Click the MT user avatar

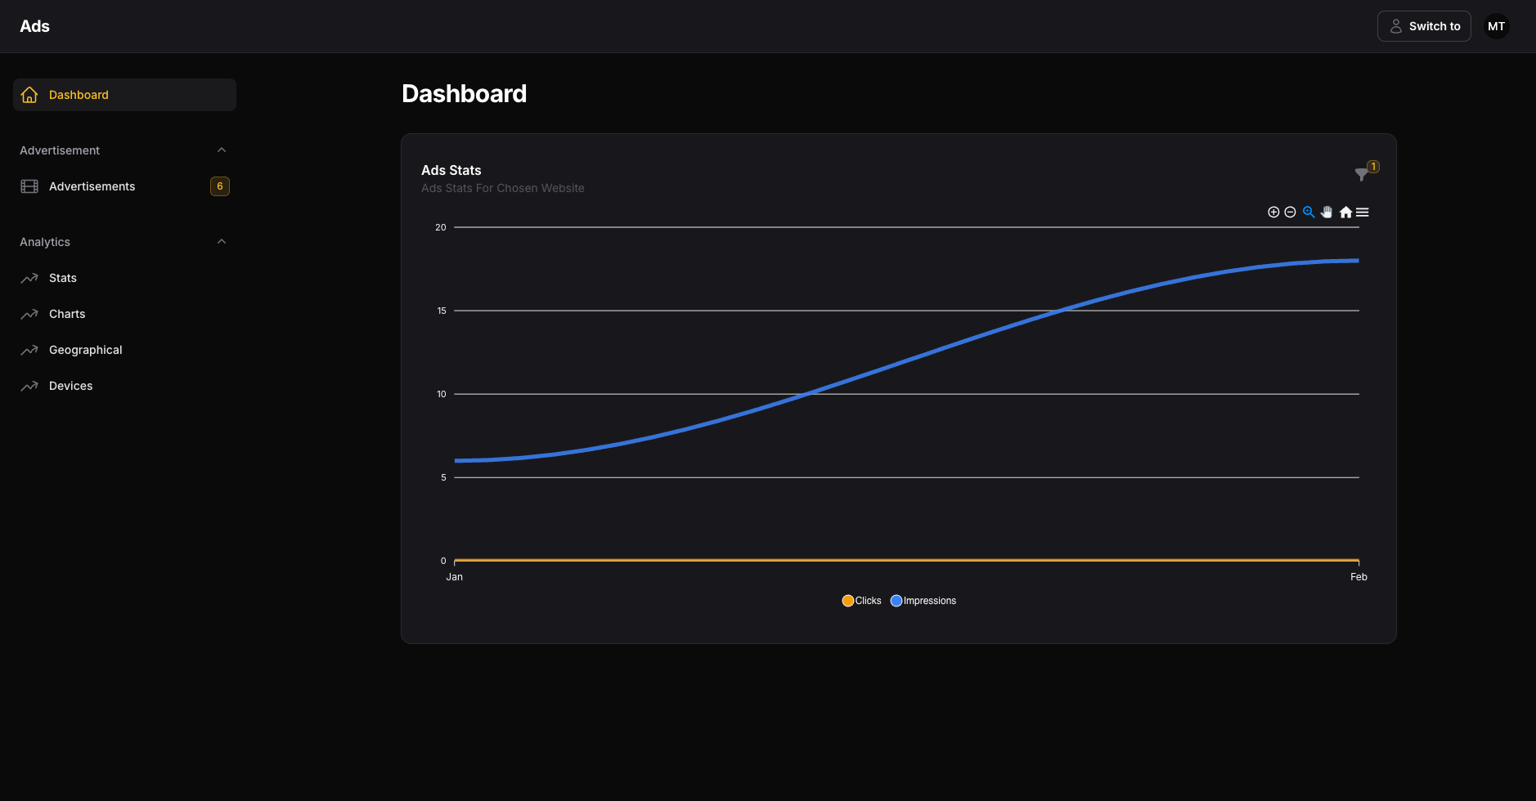(1496, 26)
